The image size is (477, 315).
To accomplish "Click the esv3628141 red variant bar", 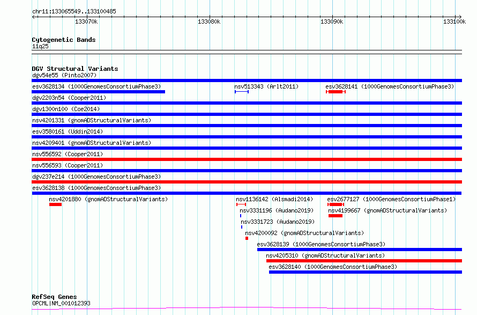I will [x=336, y=92].
